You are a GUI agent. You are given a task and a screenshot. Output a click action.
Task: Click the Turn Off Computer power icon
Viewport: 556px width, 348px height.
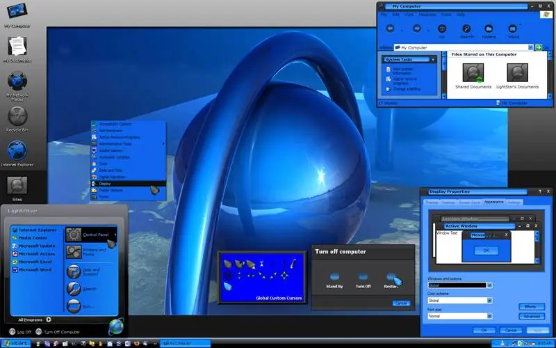(x=39, y=332)
